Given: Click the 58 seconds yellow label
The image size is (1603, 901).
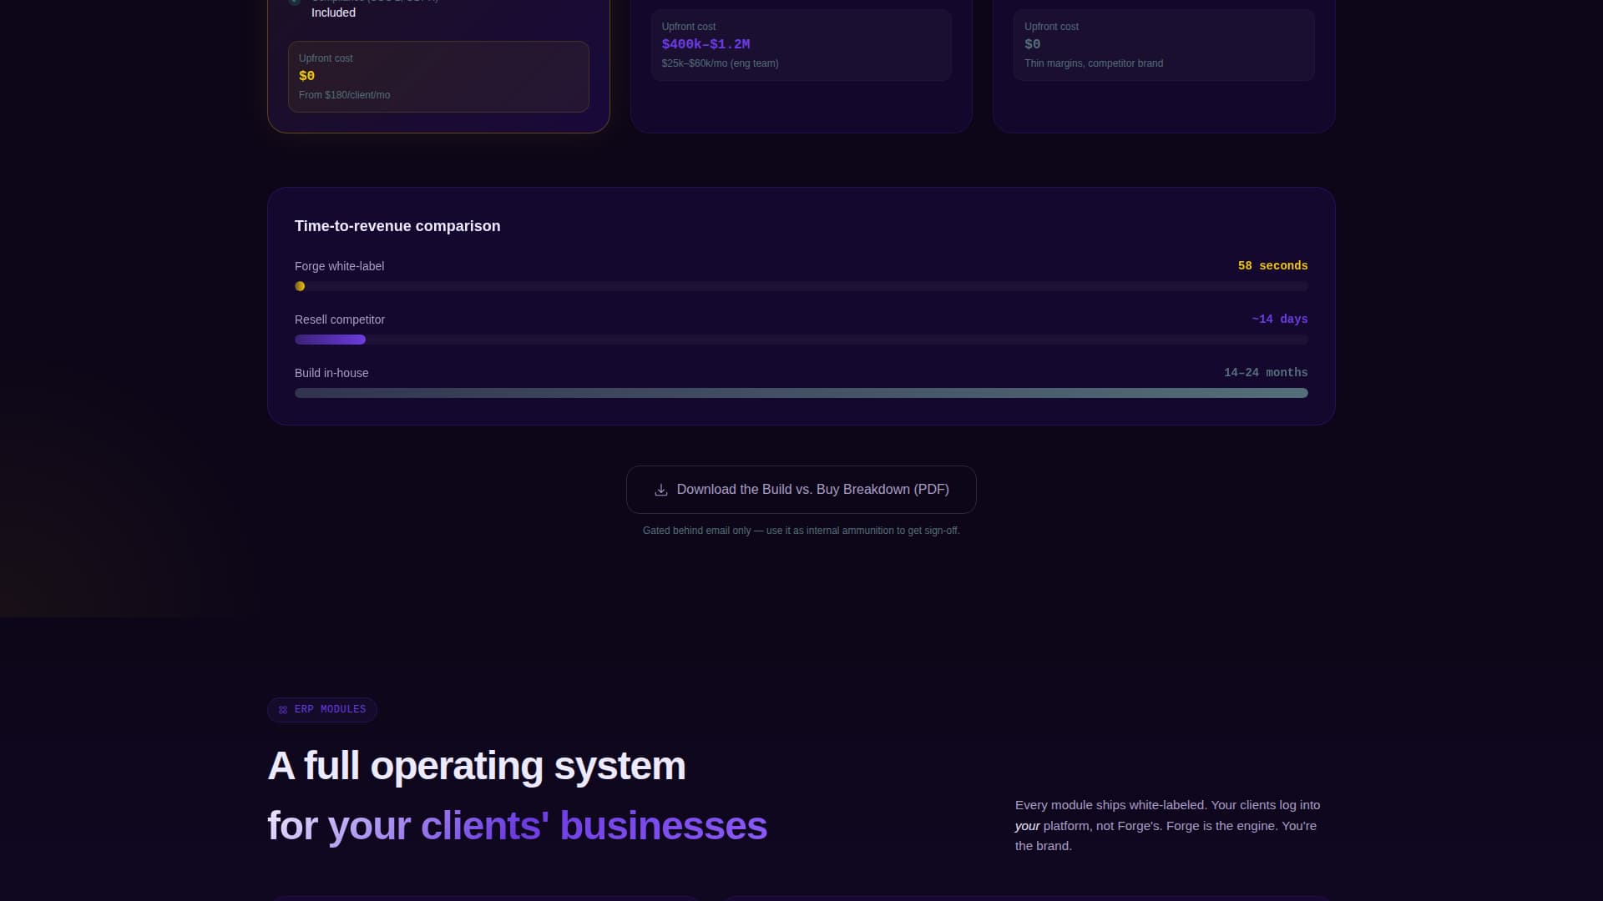Looking at the screenshot, I should 1272,265.
